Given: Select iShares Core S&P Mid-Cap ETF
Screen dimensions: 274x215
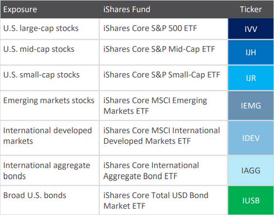Looking at the screenshot, I should pyautogui.click(x=159, y=49).
